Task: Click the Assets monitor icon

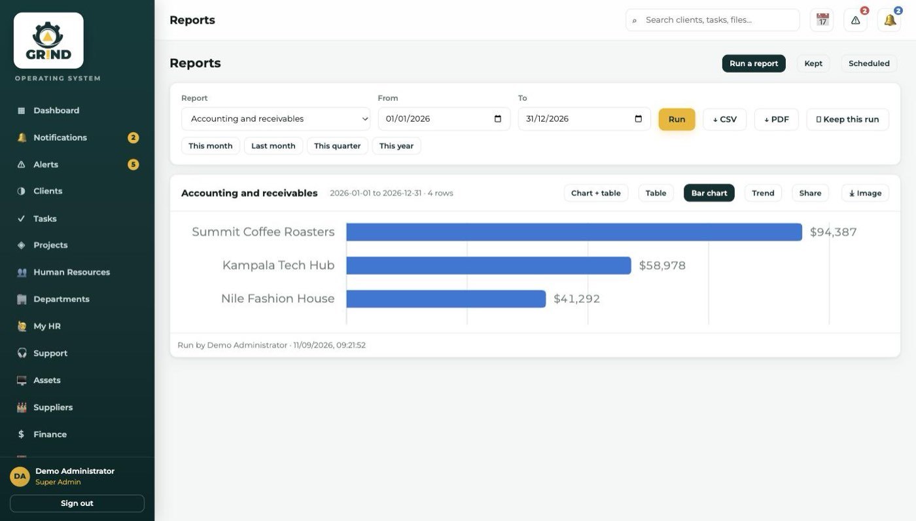Action: click(x=22, y=380)
